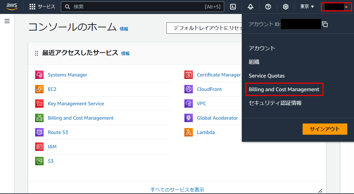The height and width of the screenshot is (194, 354).
Task: Open the Billing and Cost Management link in the recent services list
Action: pos(81,118)
